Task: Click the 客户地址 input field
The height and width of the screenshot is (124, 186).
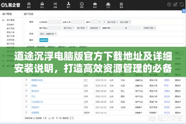Action: [x=55, y=28]
